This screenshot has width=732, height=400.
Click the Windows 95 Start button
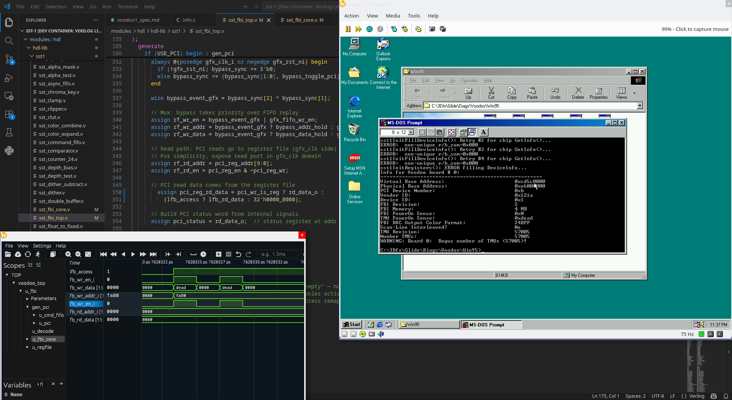(x=351, y=324)
